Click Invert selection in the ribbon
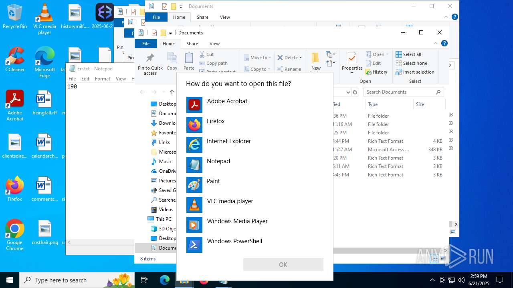The image size is (513, 288). click(415, 72)
